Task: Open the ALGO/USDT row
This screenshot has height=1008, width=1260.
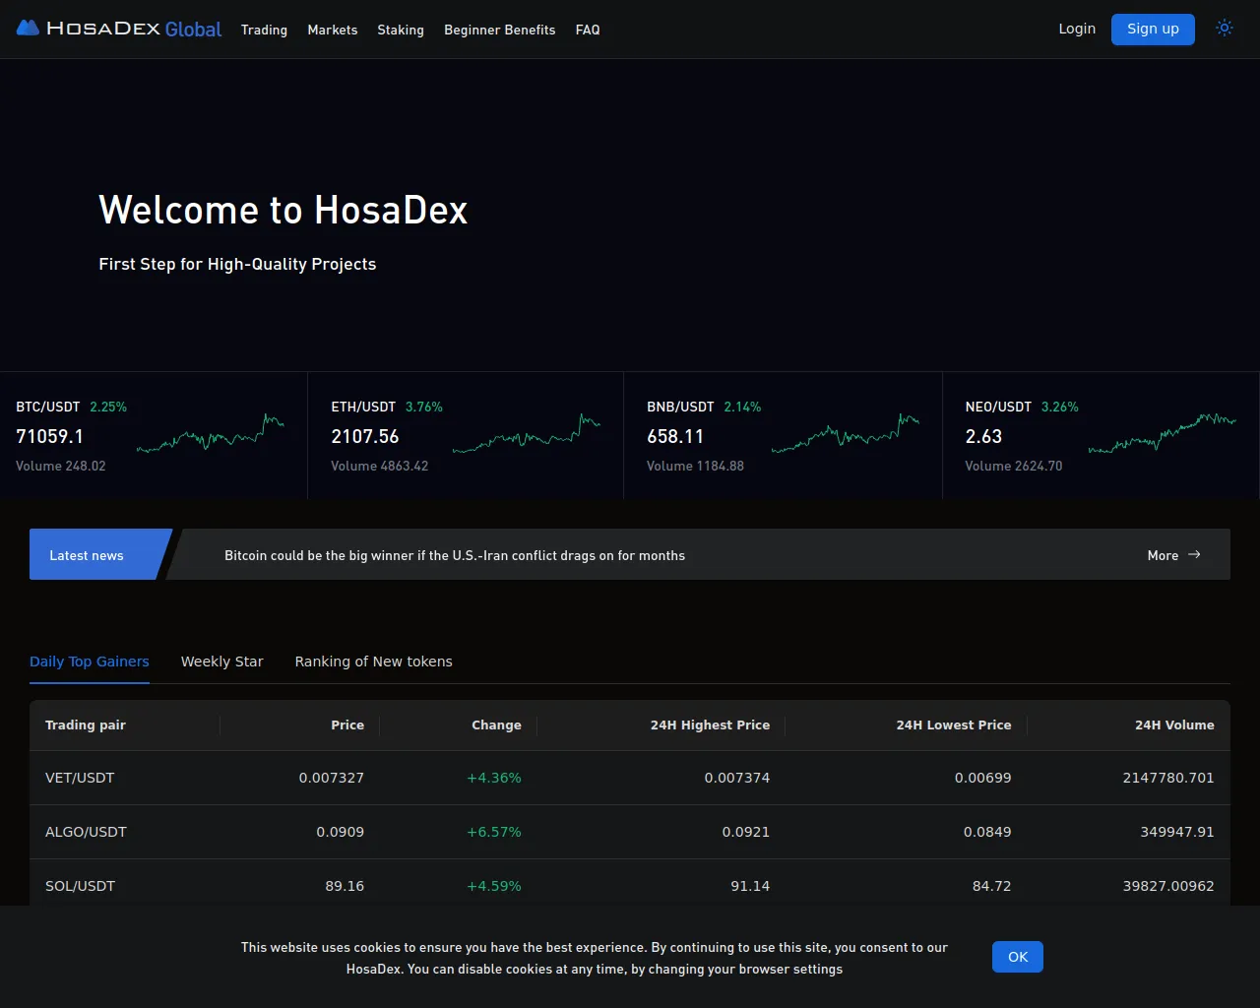Action: tap(630, 832)
